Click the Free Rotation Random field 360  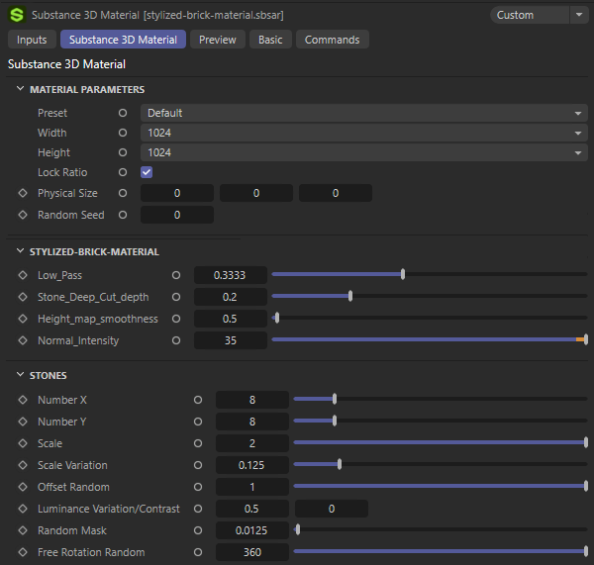[252, 552]
